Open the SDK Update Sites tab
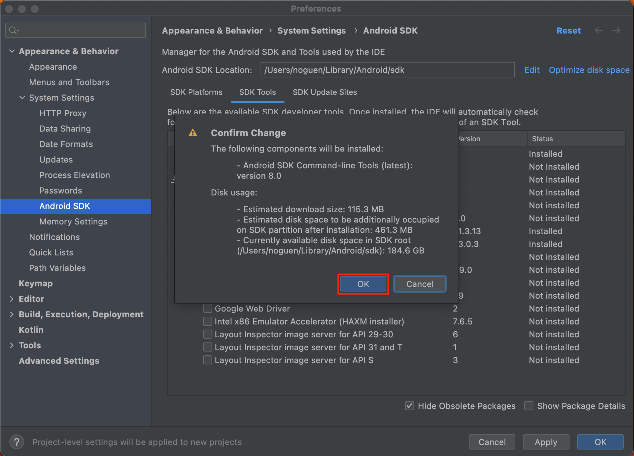 [x=324, y=92]
